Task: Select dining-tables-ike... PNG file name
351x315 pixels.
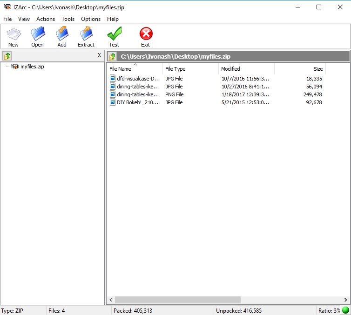Action: [x=138, y=94]
